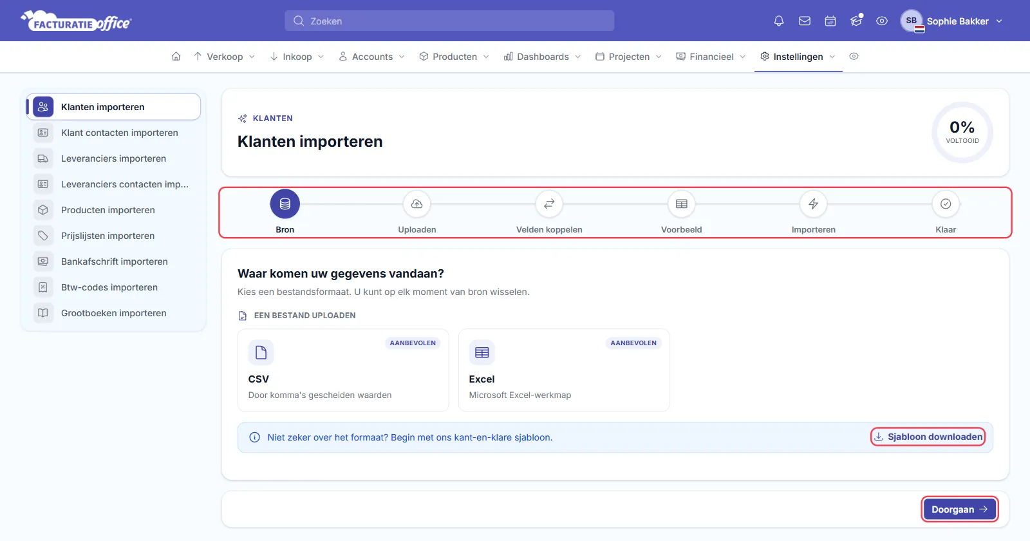Click the graduation cap help icon
The height and width of the screenshot is (541, 1030).
click(x=856, y=21)
